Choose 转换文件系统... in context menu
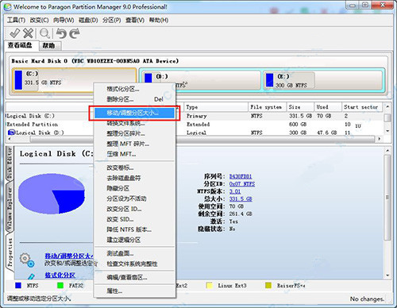Image resolution: width=397 pixels, height=308 pixels. (135, 123)
